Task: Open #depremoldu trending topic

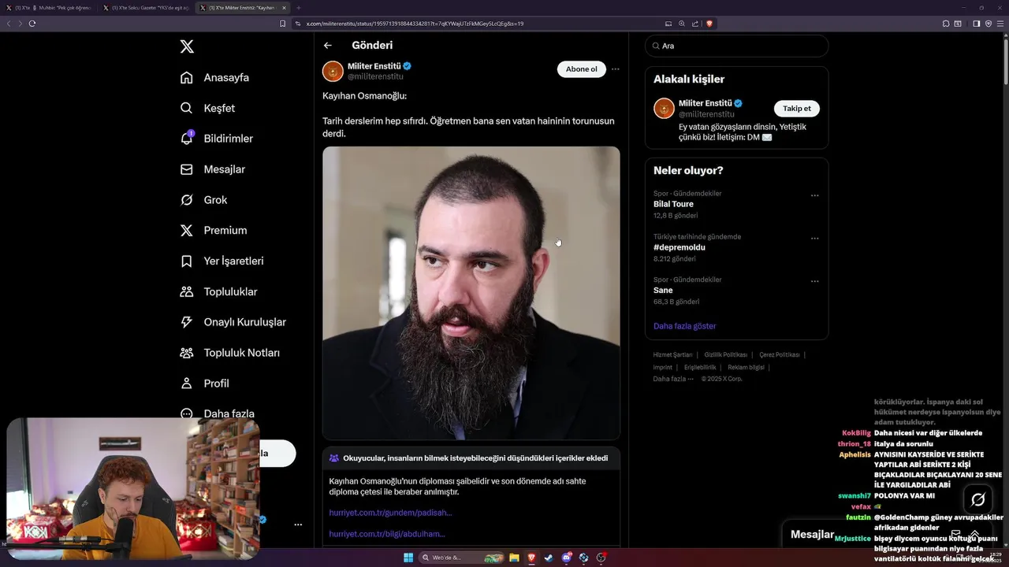Action: (x=679, y=247)
